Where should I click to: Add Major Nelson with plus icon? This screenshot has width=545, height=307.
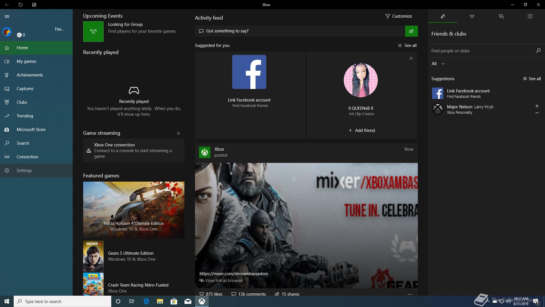pyautogui.click(x=537, y=106)
